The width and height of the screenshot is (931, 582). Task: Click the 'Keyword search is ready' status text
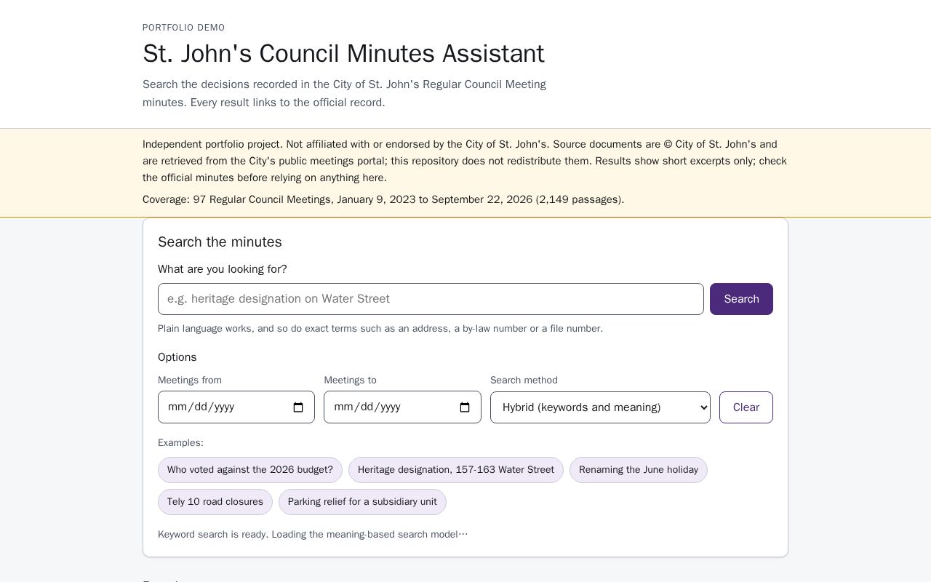click(313, 535)
